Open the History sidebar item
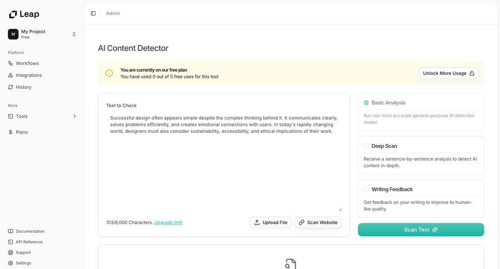 (x=23, y=87)
